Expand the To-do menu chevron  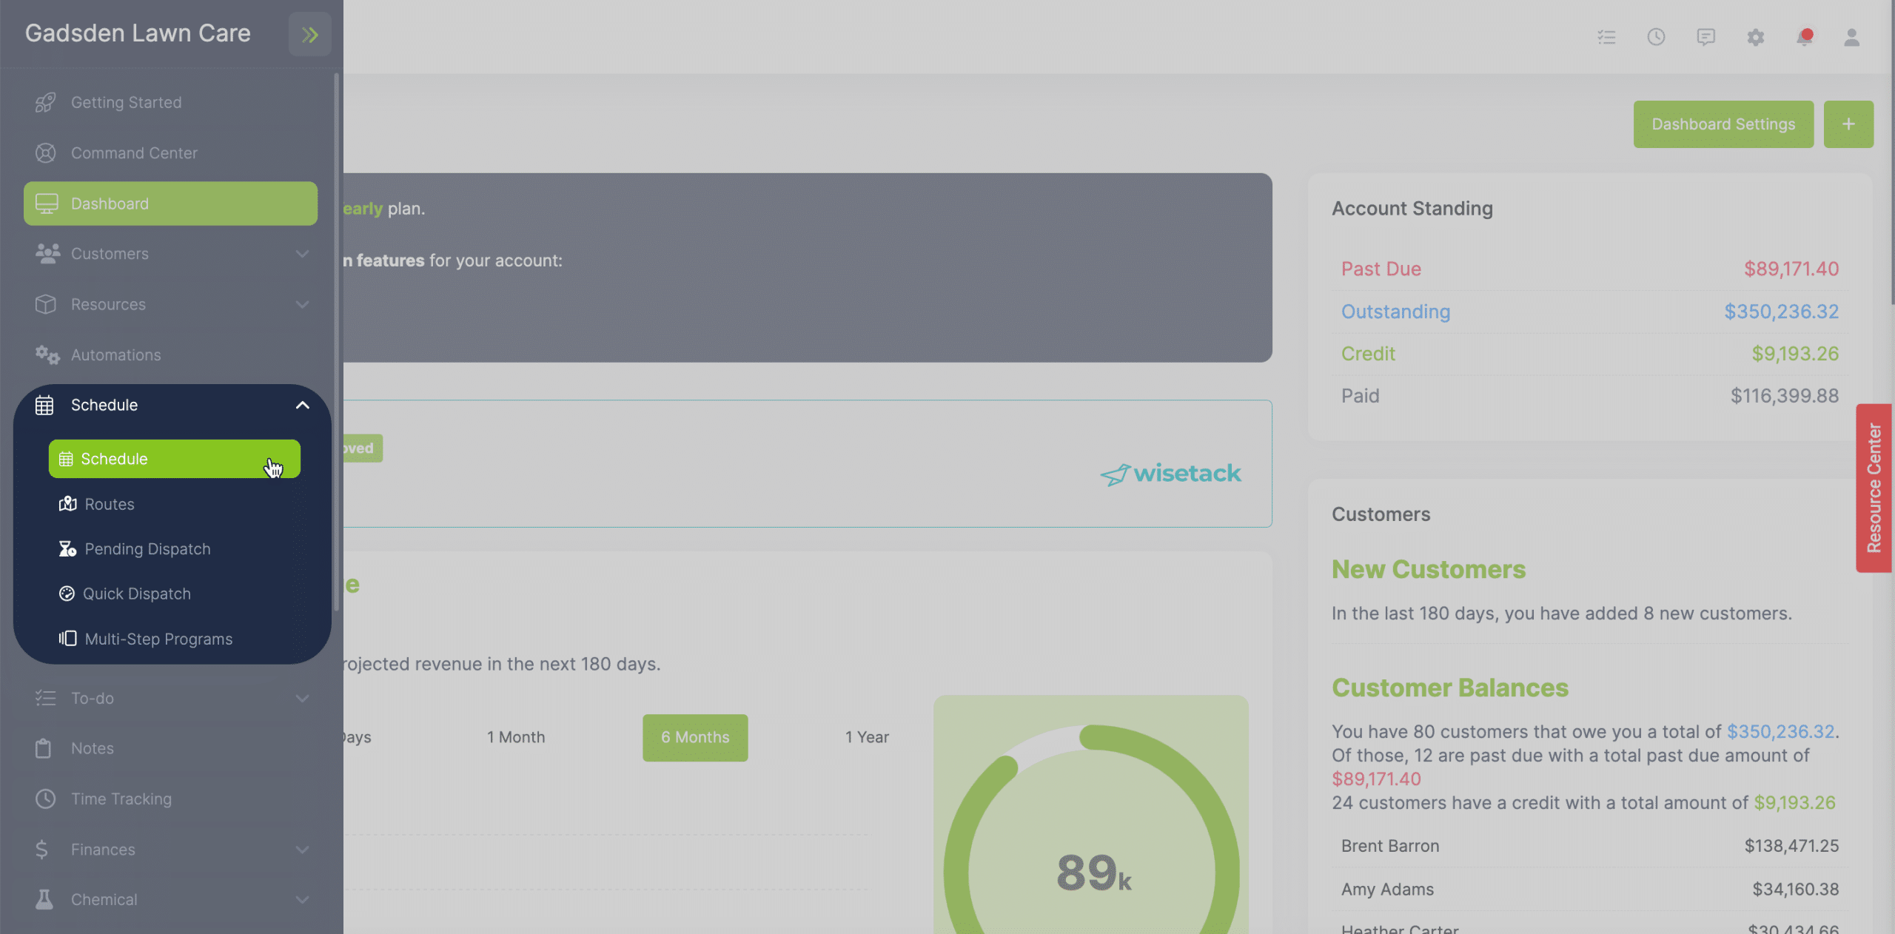tap(302, 698)
